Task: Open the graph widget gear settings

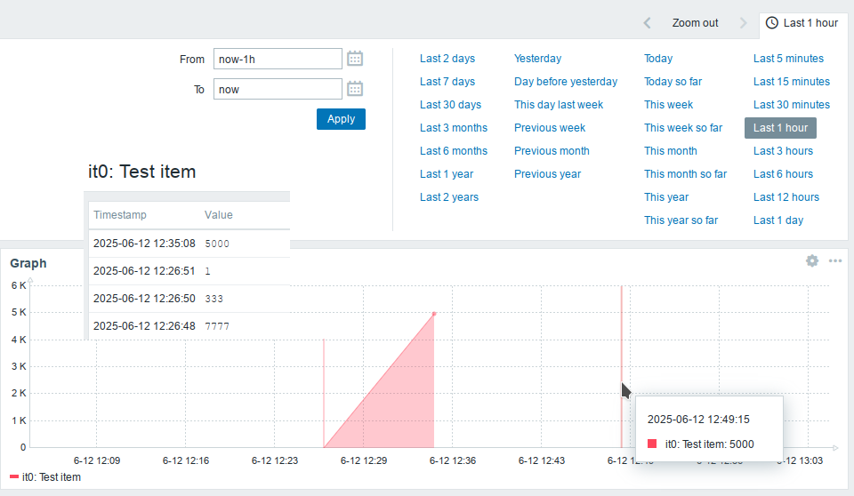Action: 812,260
